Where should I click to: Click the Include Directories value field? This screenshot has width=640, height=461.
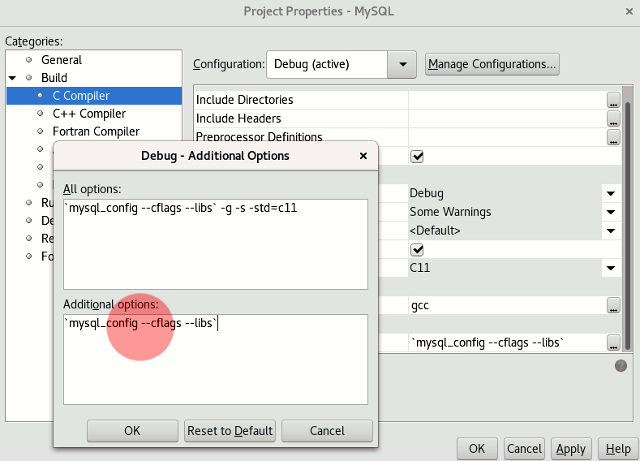pos(507,100)
